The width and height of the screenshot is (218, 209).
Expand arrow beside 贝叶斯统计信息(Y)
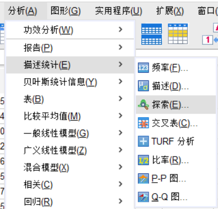(120, 82)
